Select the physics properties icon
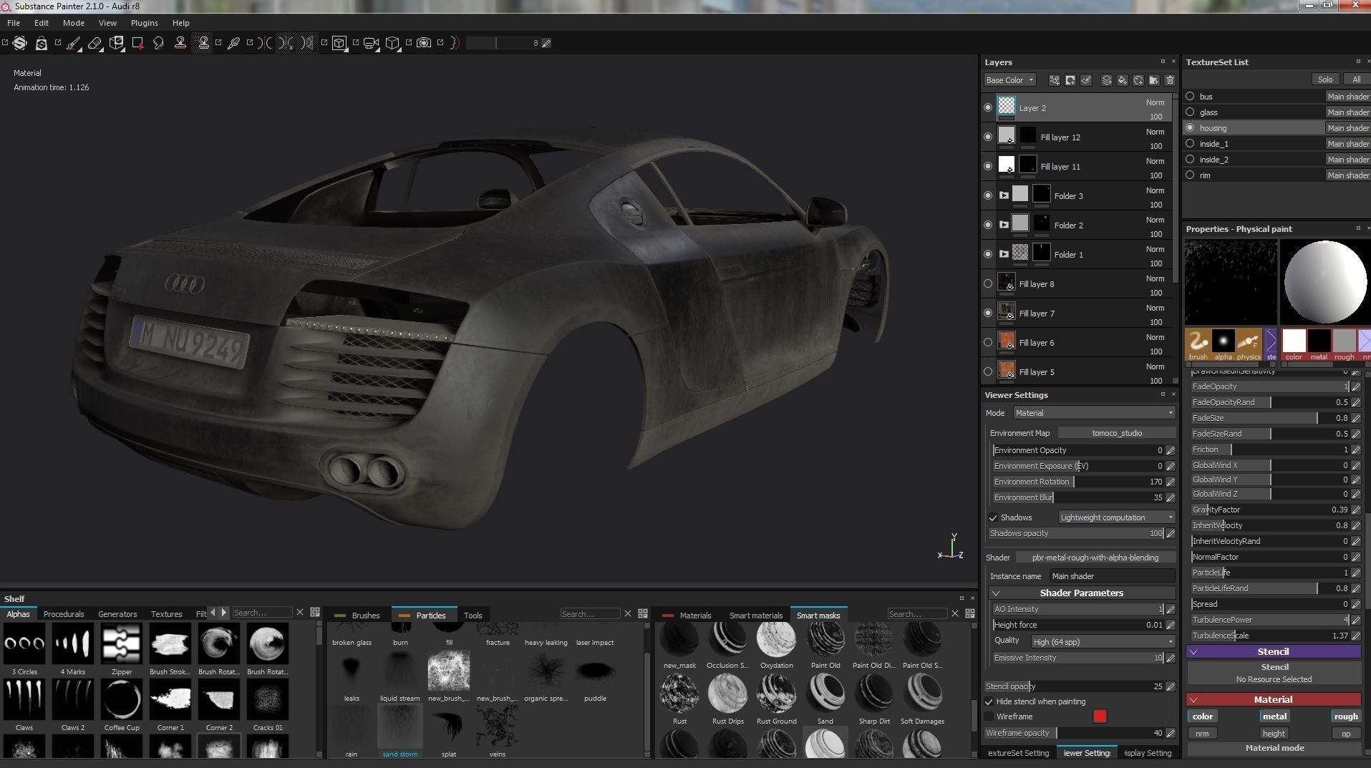Viewport: 1371px width, 768px height. (x=1249, y=344)
